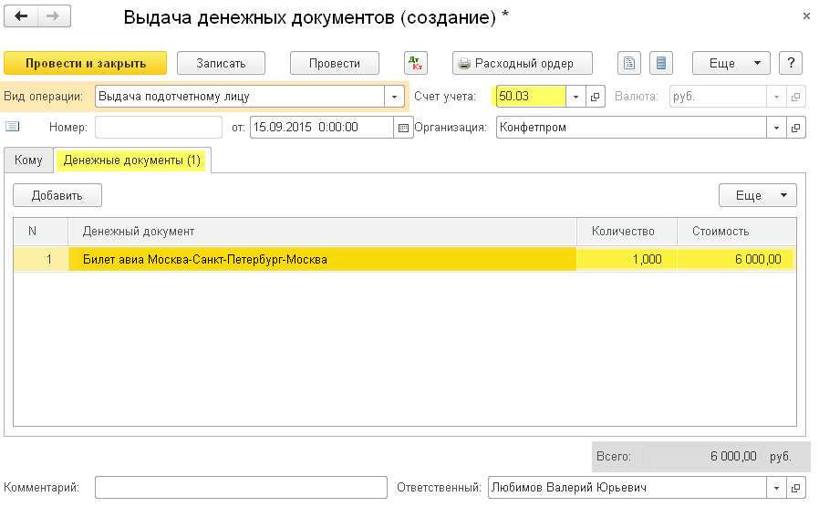819x507 pixels.
Task: Select Билет авиа Москва-Санкт-Петербург-Москва row
Action: pos(319,260)
